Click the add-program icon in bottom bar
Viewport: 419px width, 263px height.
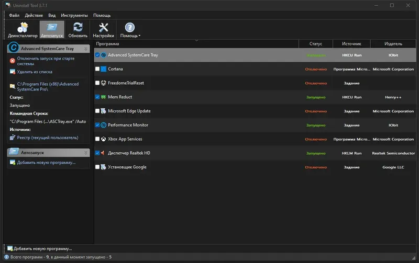pos(10,248)
